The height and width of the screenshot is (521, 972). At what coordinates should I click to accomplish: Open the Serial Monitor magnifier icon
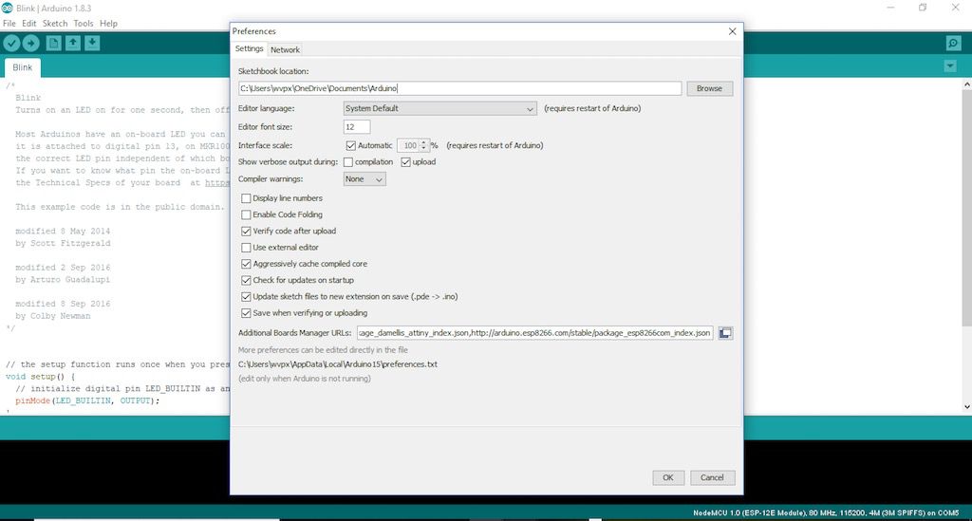click(x=953, y=43)
